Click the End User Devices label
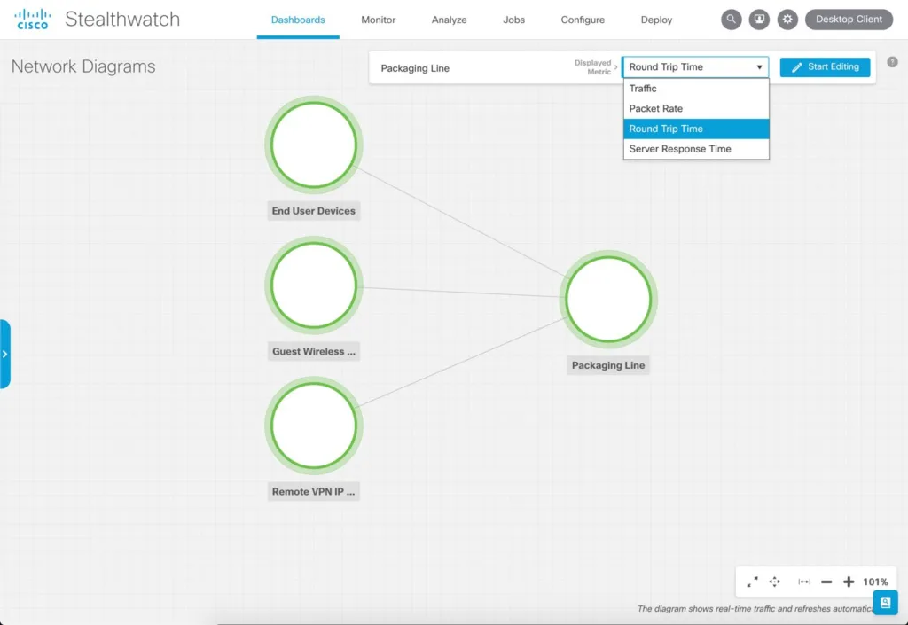The height and width of the screenshot is (625, 908). click(313, 211)
